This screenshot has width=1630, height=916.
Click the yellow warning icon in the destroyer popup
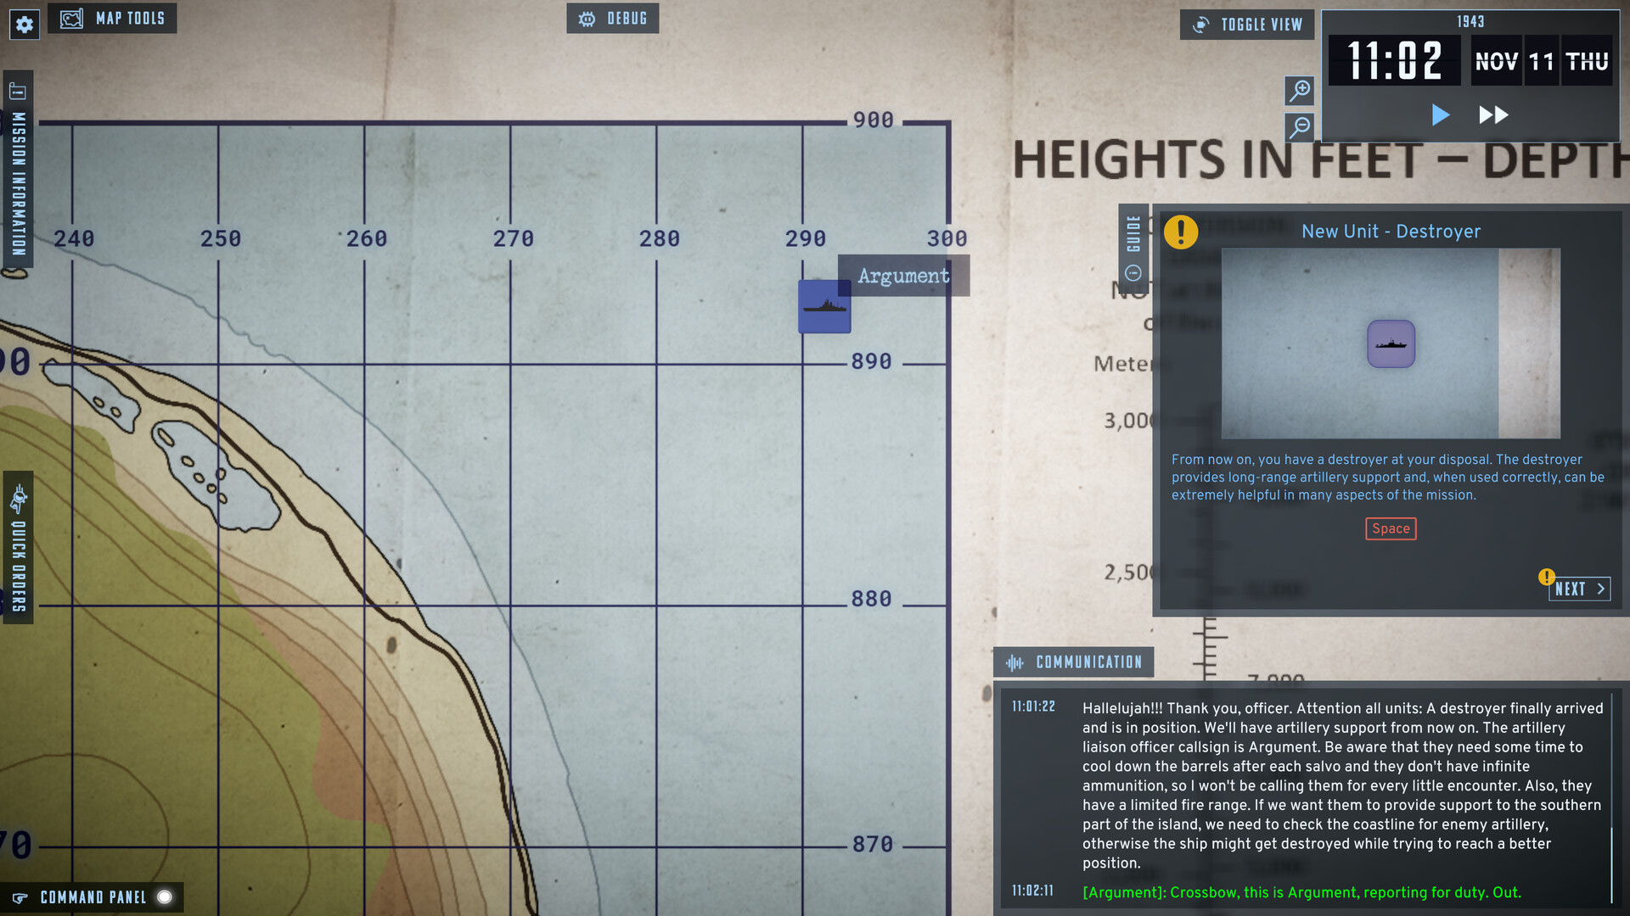1180,231
